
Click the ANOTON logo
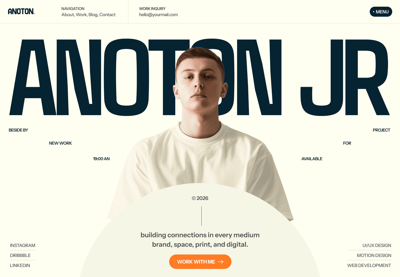(21, 11)
